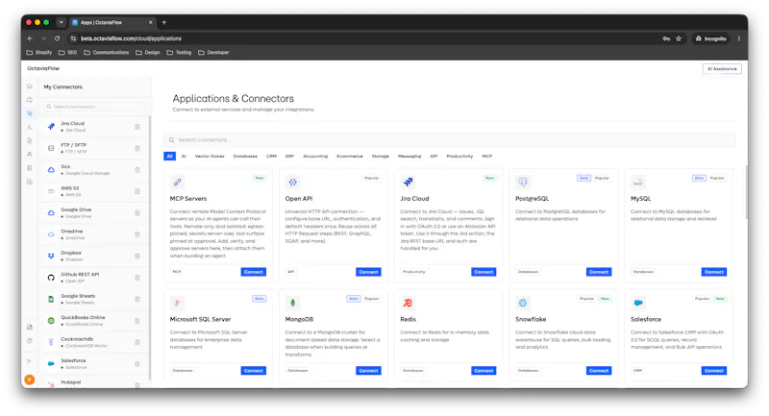Viewport: 769px width, 416px height.
Task: Click the MCP Servers card icon
Action: click(x=178, y=183)
